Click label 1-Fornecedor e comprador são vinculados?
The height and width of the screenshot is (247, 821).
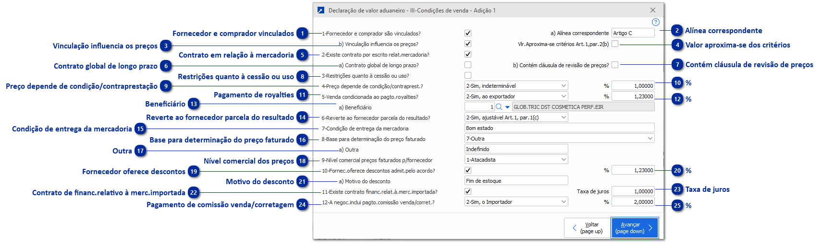point(371,34)
